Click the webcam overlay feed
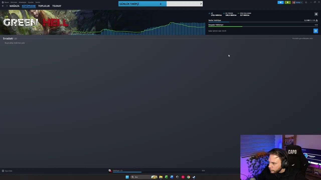This screenshot has height=180, width=321. click(x=281, y=157)
